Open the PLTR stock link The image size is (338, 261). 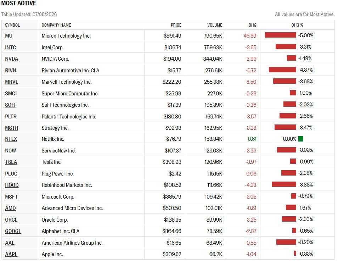[11, 117]
